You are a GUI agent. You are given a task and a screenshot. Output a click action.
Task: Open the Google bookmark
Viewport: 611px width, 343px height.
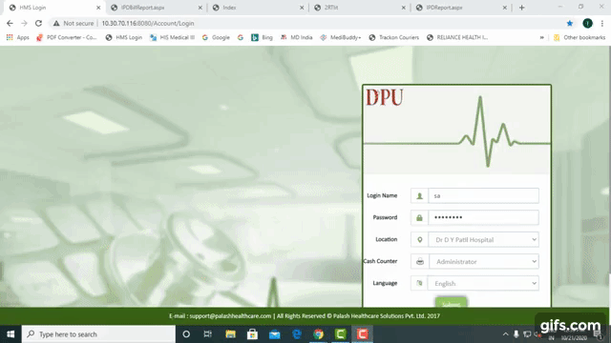216,37
